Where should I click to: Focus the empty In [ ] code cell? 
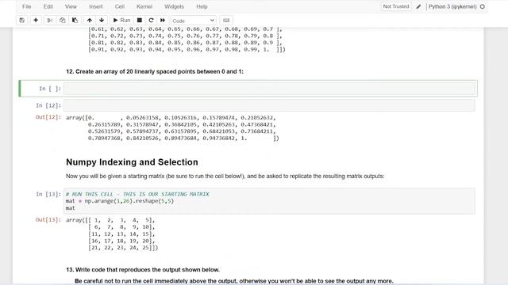[269, 89]
